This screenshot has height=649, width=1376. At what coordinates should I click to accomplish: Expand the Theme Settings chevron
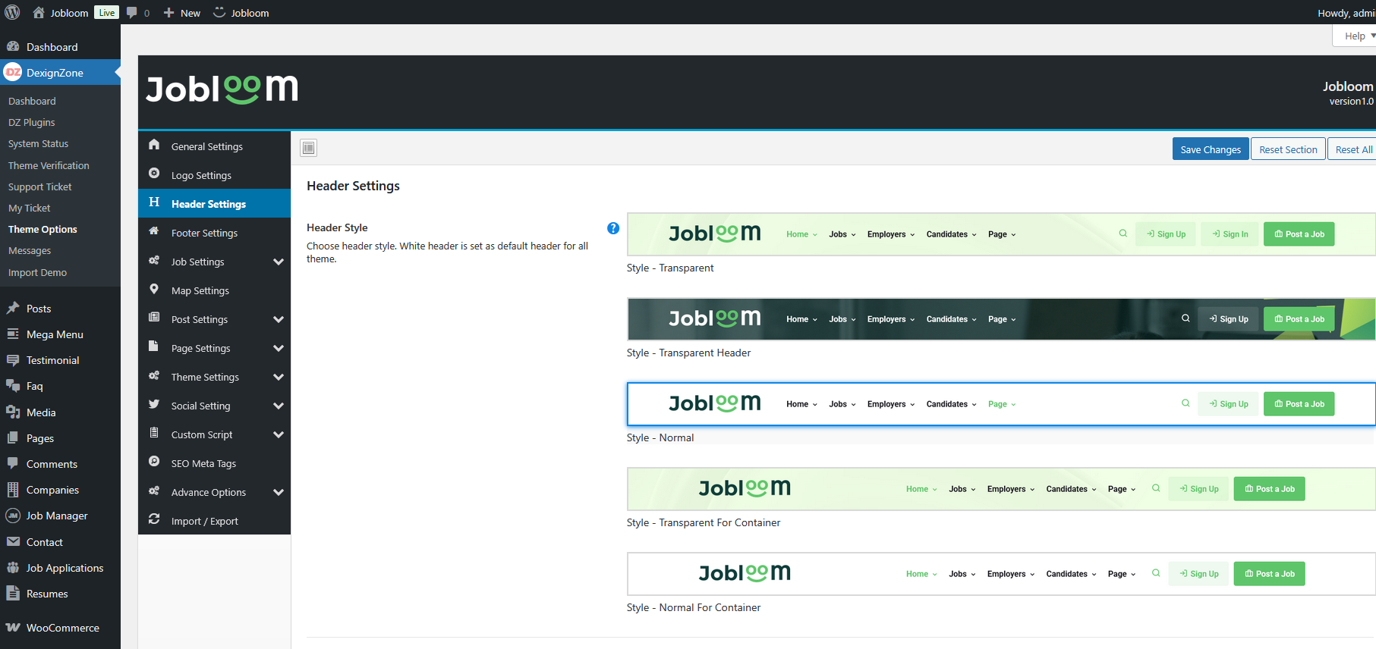coord(278,377)
